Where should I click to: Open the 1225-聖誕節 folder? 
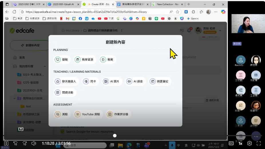[x=28, y=83]
